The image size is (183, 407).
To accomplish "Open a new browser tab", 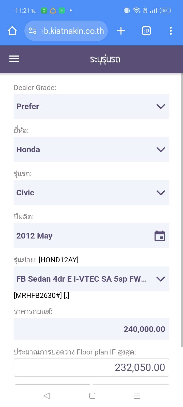I will tap(121, 31).
